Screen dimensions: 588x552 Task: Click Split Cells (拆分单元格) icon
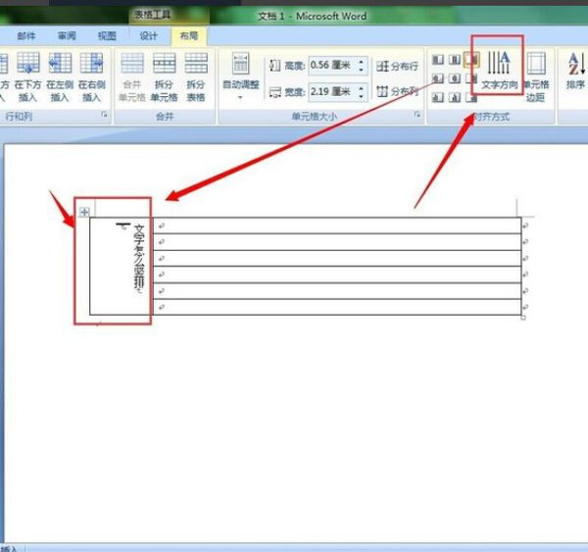tap(164, 76)
